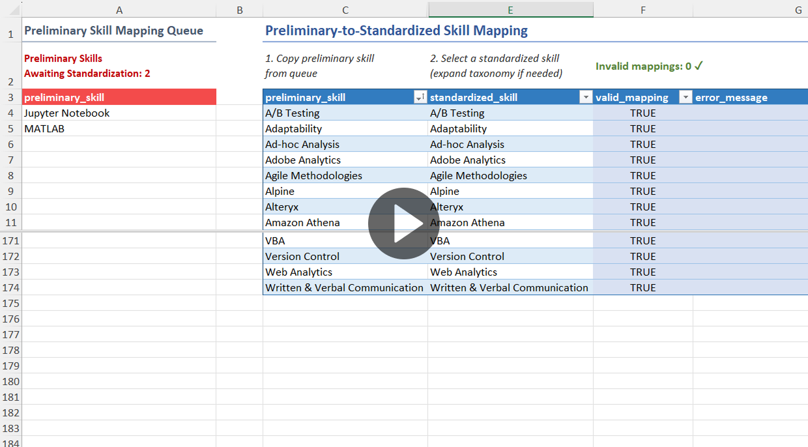Select column G header
This screenshot has height=447, width=808.
coord(751,10)
